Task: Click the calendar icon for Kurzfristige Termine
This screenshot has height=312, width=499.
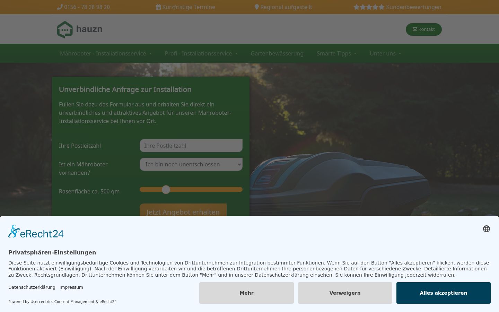Action: (158, 7)
